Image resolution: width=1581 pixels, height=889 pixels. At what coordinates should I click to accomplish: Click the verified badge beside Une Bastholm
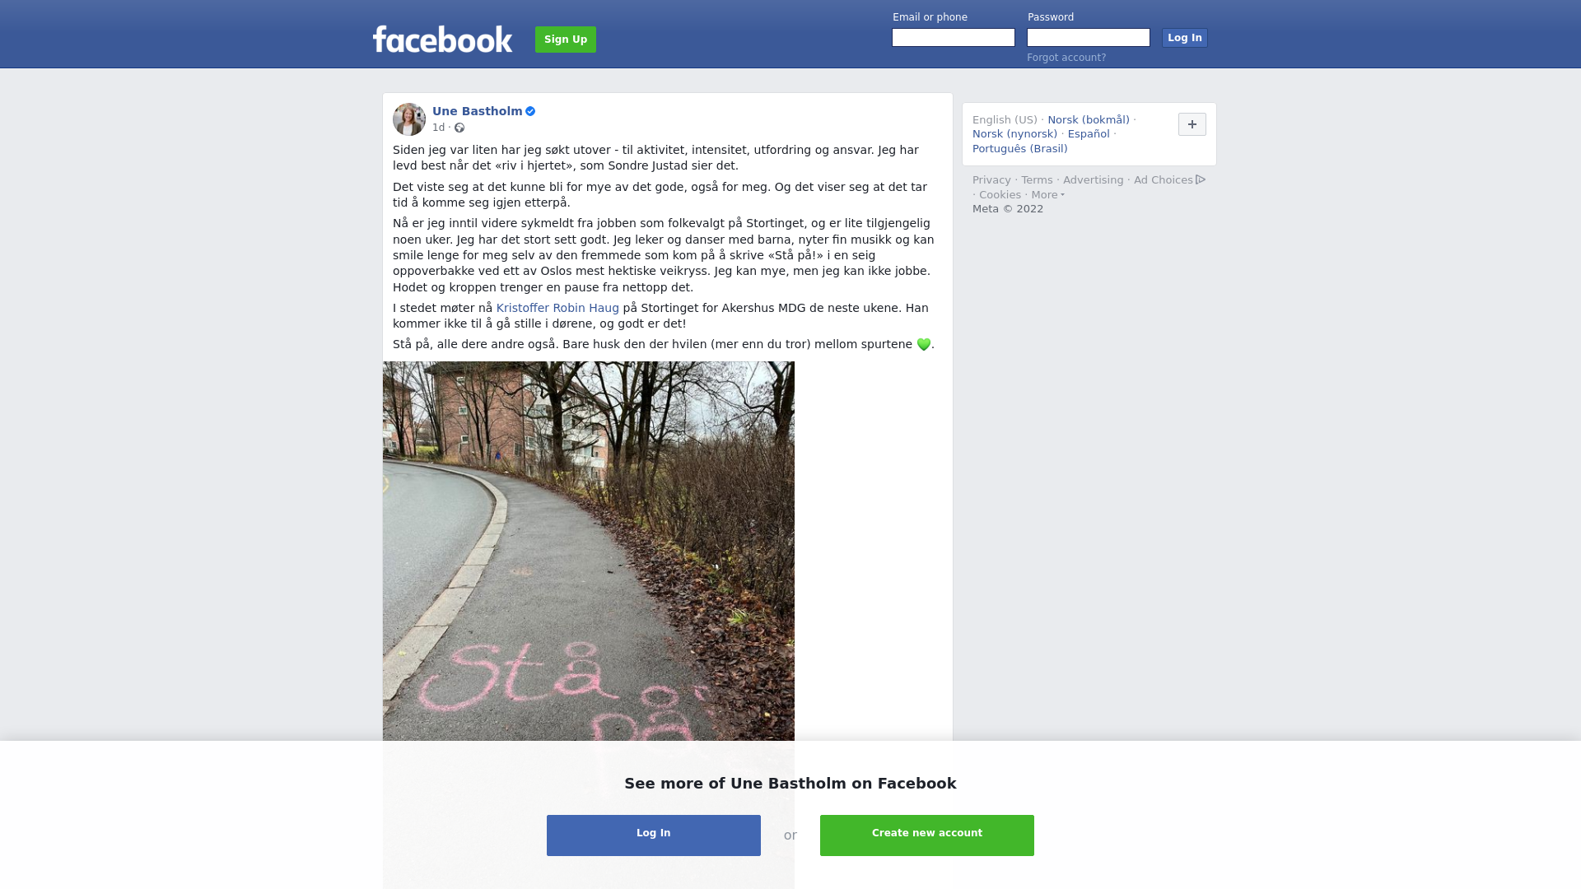click(530, 111)
